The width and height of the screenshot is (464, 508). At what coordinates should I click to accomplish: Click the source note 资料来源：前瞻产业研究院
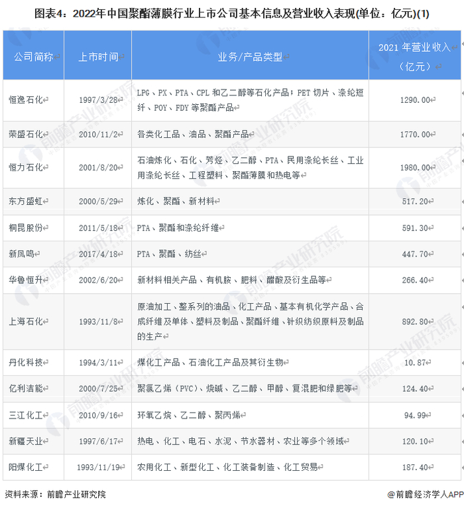point(55,494)
